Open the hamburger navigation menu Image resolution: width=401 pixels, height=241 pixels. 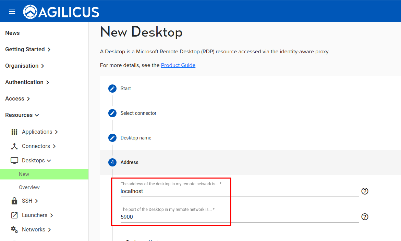(x=12, y=12)
